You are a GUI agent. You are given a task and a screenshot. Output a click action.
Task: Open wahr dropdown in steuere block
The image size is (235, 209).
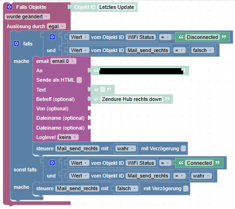click(x=126, y=148)
